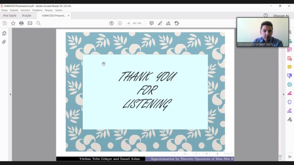Open the sign document tool
This screenshot has height=165, width=294.
[x=168, y=23]
